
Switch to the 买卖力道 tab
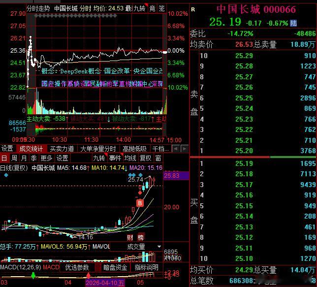coord(62,149)
